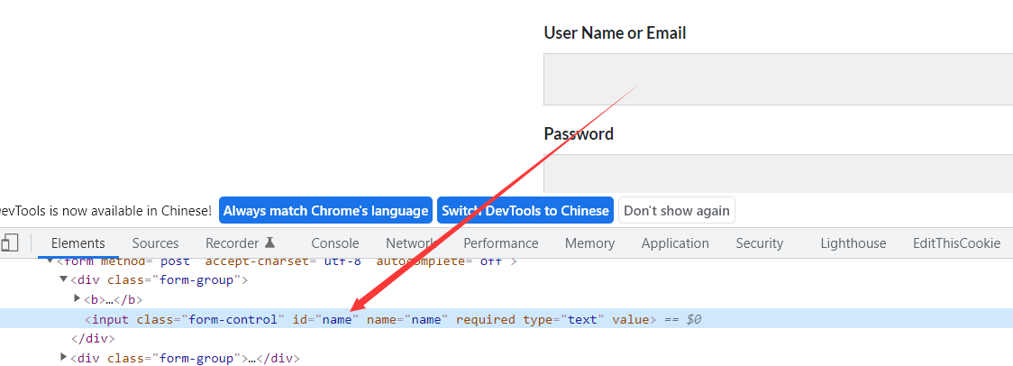Switch to the Console tab

(334, 243)
